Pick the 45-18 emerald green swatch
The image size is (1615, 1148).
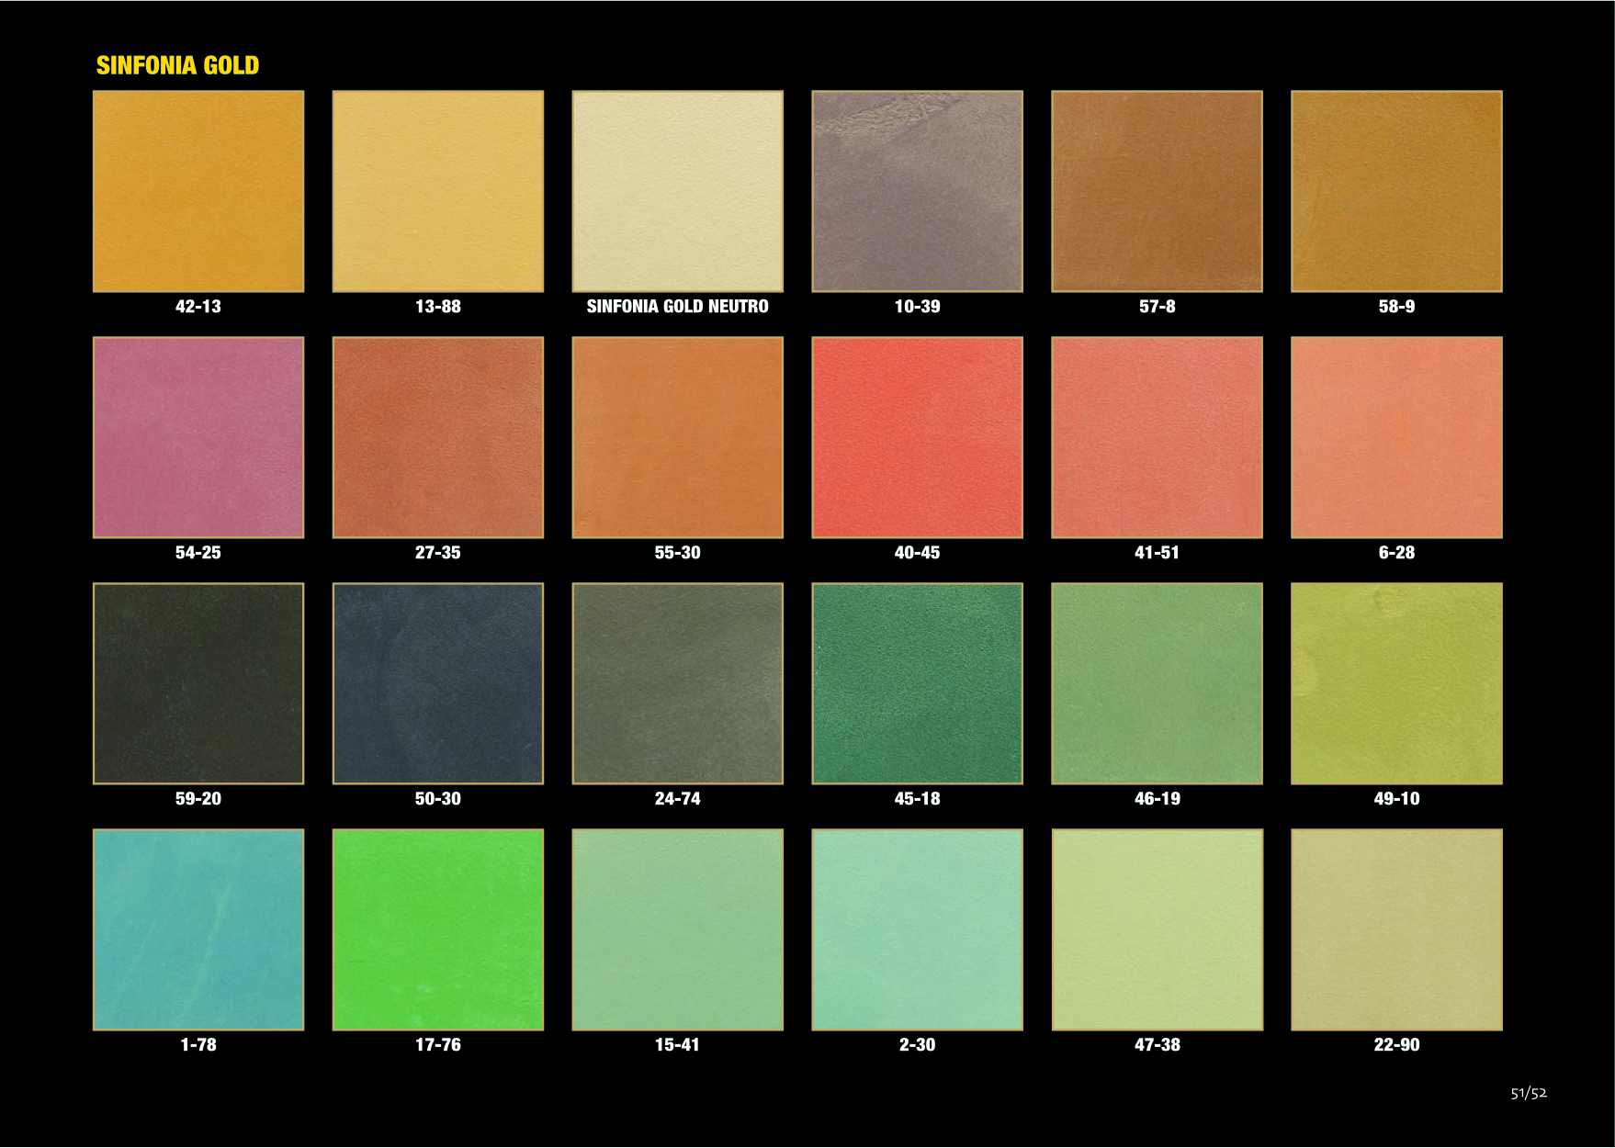[x=918, y=683]
